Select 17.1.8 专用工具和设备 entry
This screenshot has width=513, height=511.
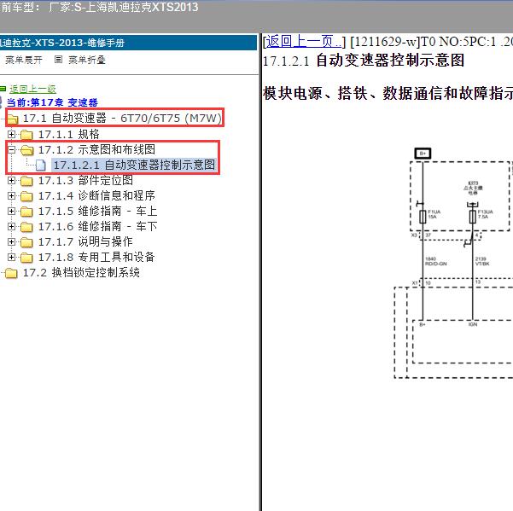tap(96, 257)
